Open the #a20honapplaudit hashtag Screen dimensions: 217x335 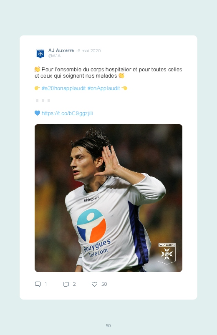tap(63, 88)
